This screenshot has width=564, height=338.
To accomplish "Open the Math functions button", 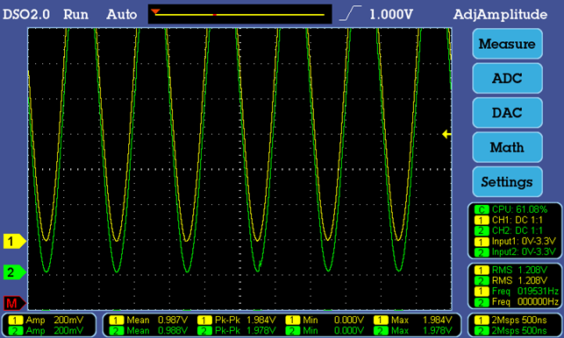I will 507,147.
